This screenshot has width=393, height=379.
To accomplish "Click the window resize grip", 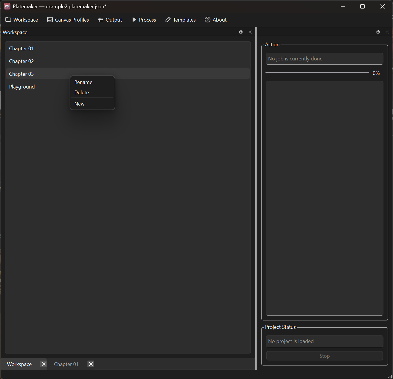I will (x=390, y=376).
